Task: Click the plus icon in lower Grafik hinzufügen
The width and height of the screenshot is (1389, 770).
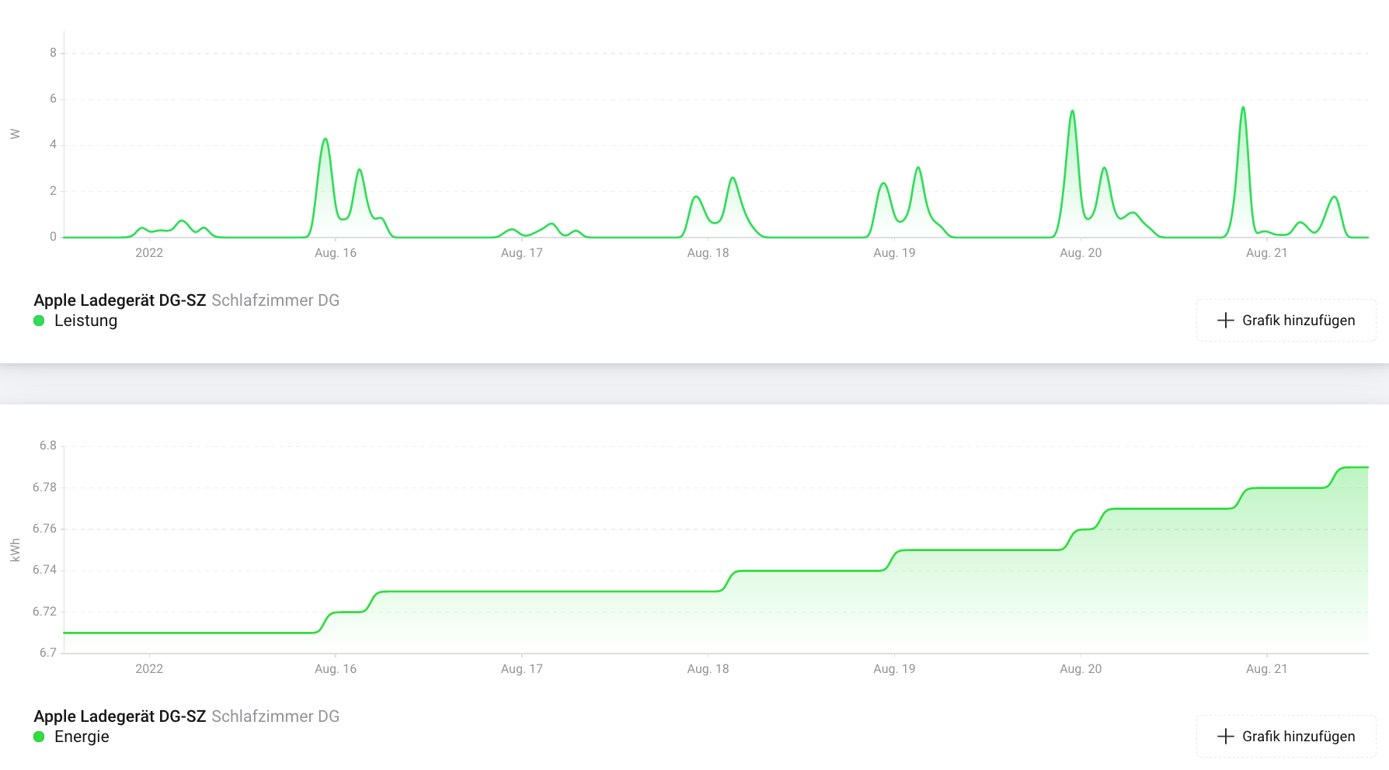Action: [x=1225, y=736]
